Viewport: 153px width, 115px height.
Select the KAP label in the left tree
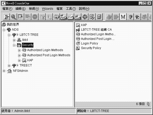click(30, 60)
